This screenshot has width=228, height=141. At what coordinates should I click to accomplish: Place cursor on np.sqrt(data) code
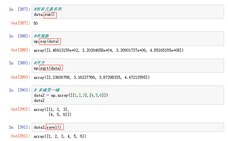(x=48, y=68)
